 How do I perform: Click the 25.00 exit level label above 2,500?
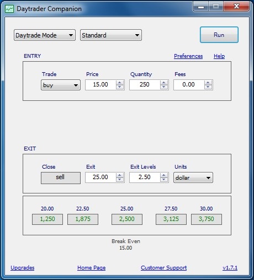127,209
